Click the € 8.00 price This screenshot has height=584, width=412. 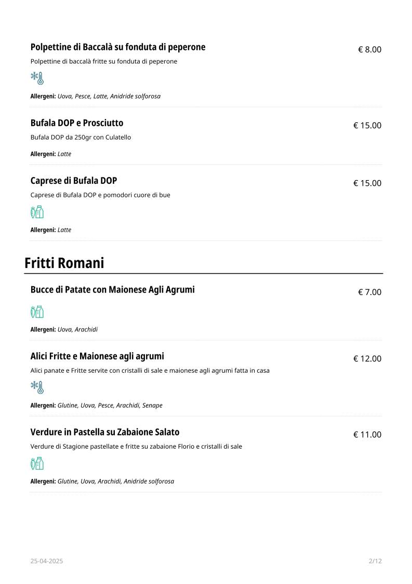click(369, 49)
